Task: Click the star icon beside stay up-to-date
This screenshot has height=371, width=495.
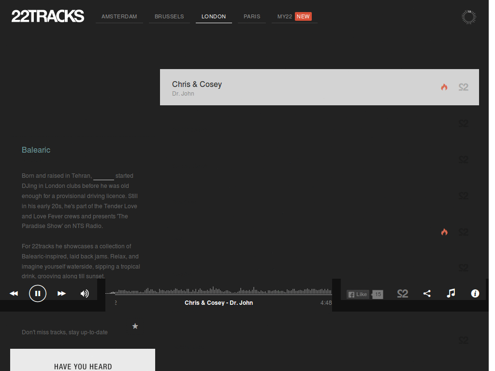Action: tap(135, 326)
